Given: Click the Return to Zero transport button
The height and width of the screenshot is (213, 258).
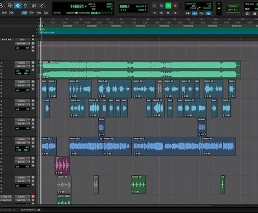Looking at the screenshot, I should [154, 13].
